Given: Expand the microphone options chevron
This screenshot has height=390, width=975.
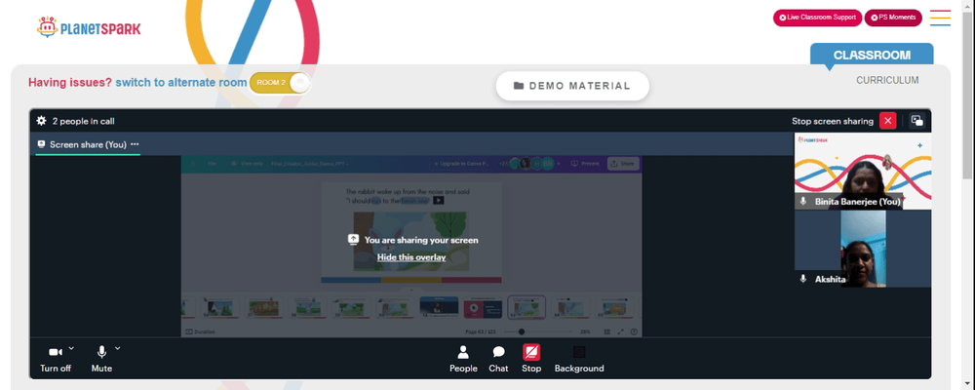Looking at the screenshot, I should [117, 348].
